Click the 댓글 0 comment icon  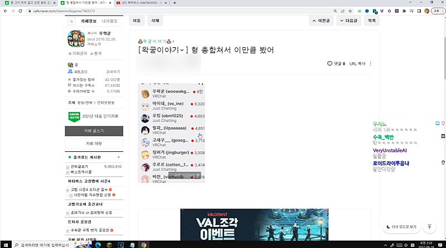(x=336, y=63)
